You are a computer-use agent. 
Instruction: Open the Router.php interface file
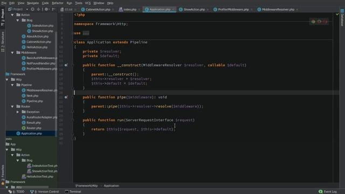(x=32, y=128)
